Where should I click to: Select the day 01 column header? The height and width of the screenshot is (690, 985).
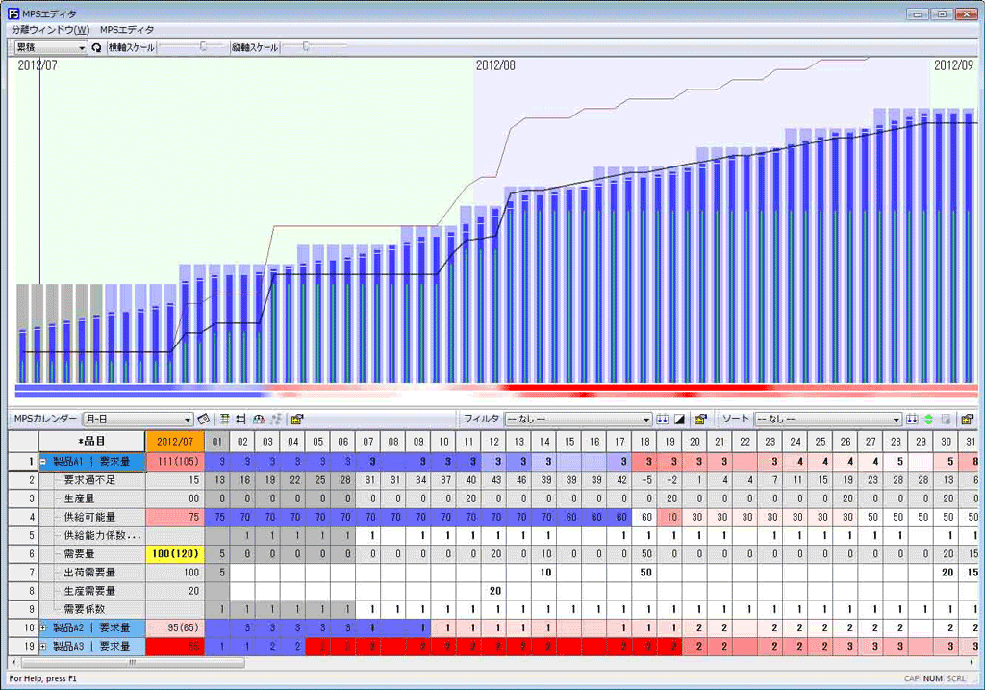217,441
